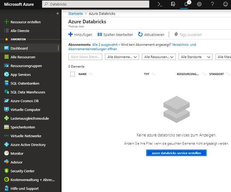This screenshot has width=231, height=192.
Task: Click the Monitor gauge icon
Action: [x=6, y=153]
